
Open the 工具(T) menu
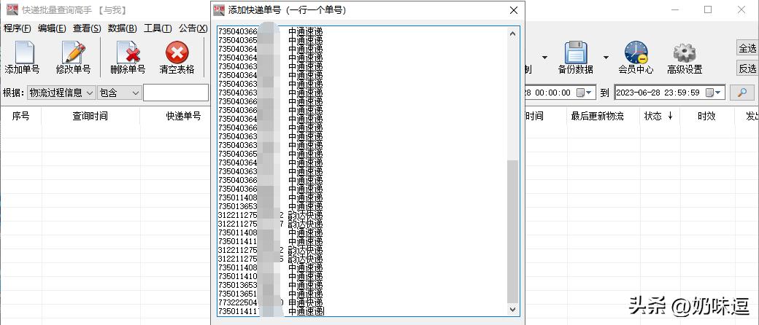[158, 28]
